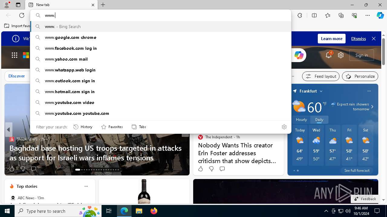Open page settings gear icon
Image resolution: width=387 pixels, height=217 pixels.
[341, 55]
